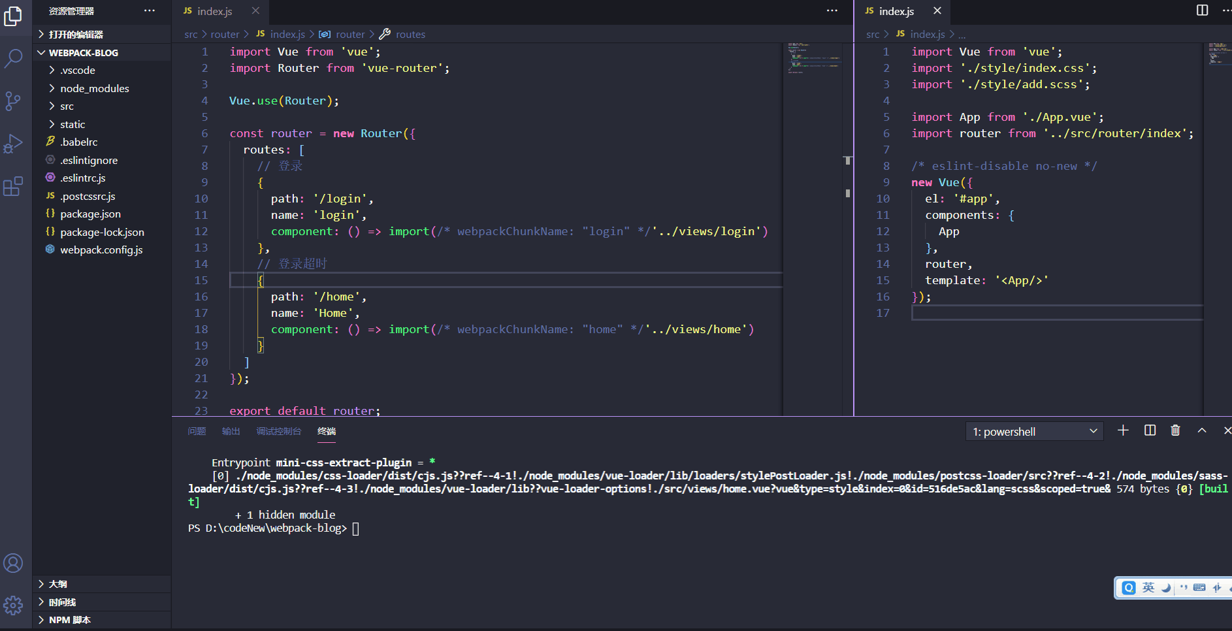Open the Search view in the activity bar

coord(14,59)
